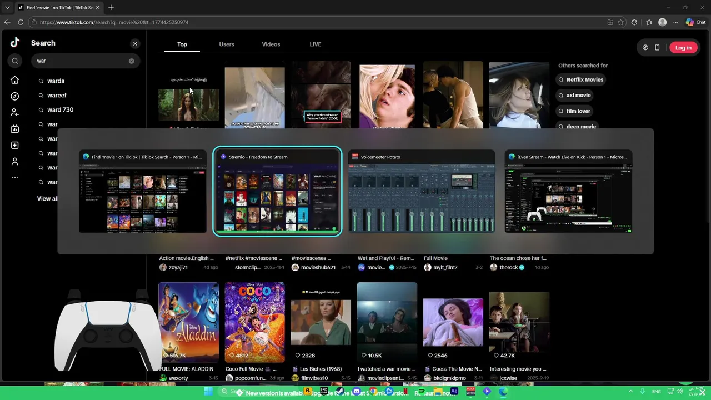Screen dimensions: 711x400
Task: Open Spotify from the taskbar
Action: point(422,391)
